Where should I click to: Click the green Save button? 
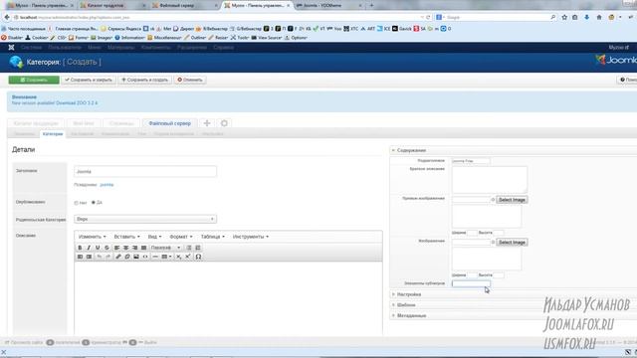pos(34,80)
